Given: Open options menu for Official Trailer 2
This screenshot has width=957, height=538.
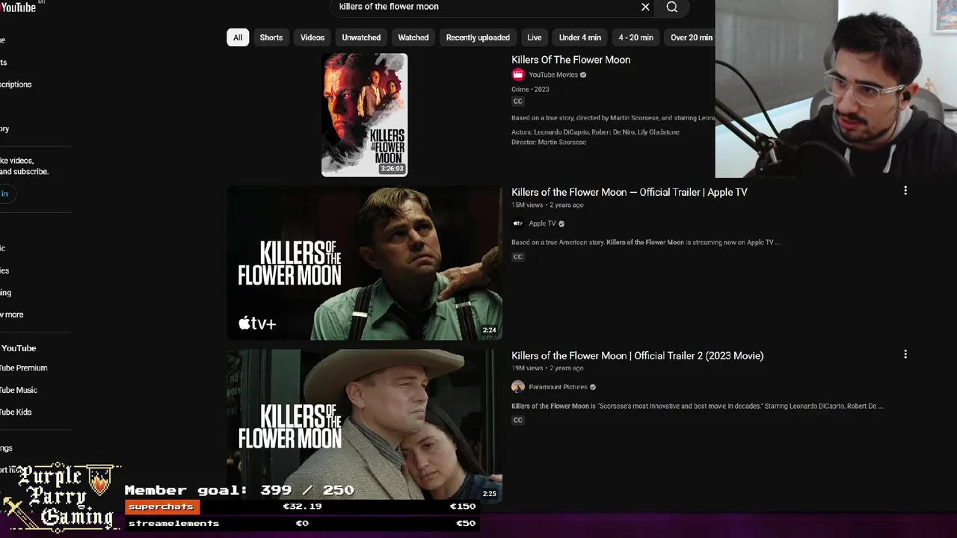Looking at the screenshot, I should (905, 354).
